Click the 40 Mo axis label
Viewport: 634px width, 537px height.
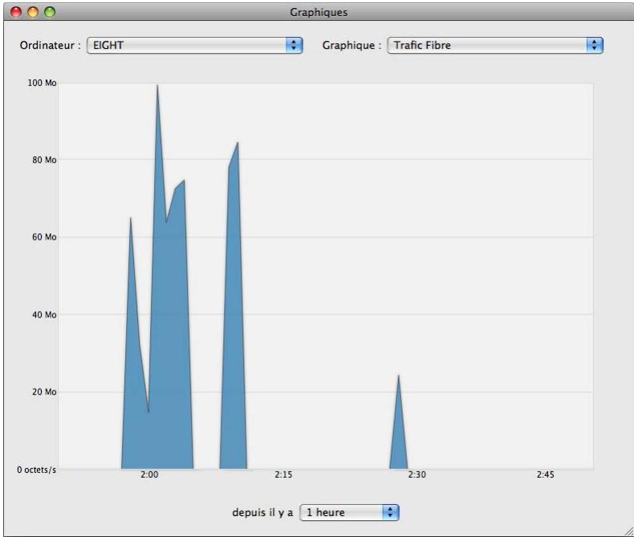(x=44, y=314)
